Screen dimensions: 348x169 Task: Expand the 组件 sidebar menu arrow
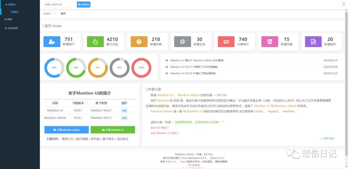click(x=36, y=19)
